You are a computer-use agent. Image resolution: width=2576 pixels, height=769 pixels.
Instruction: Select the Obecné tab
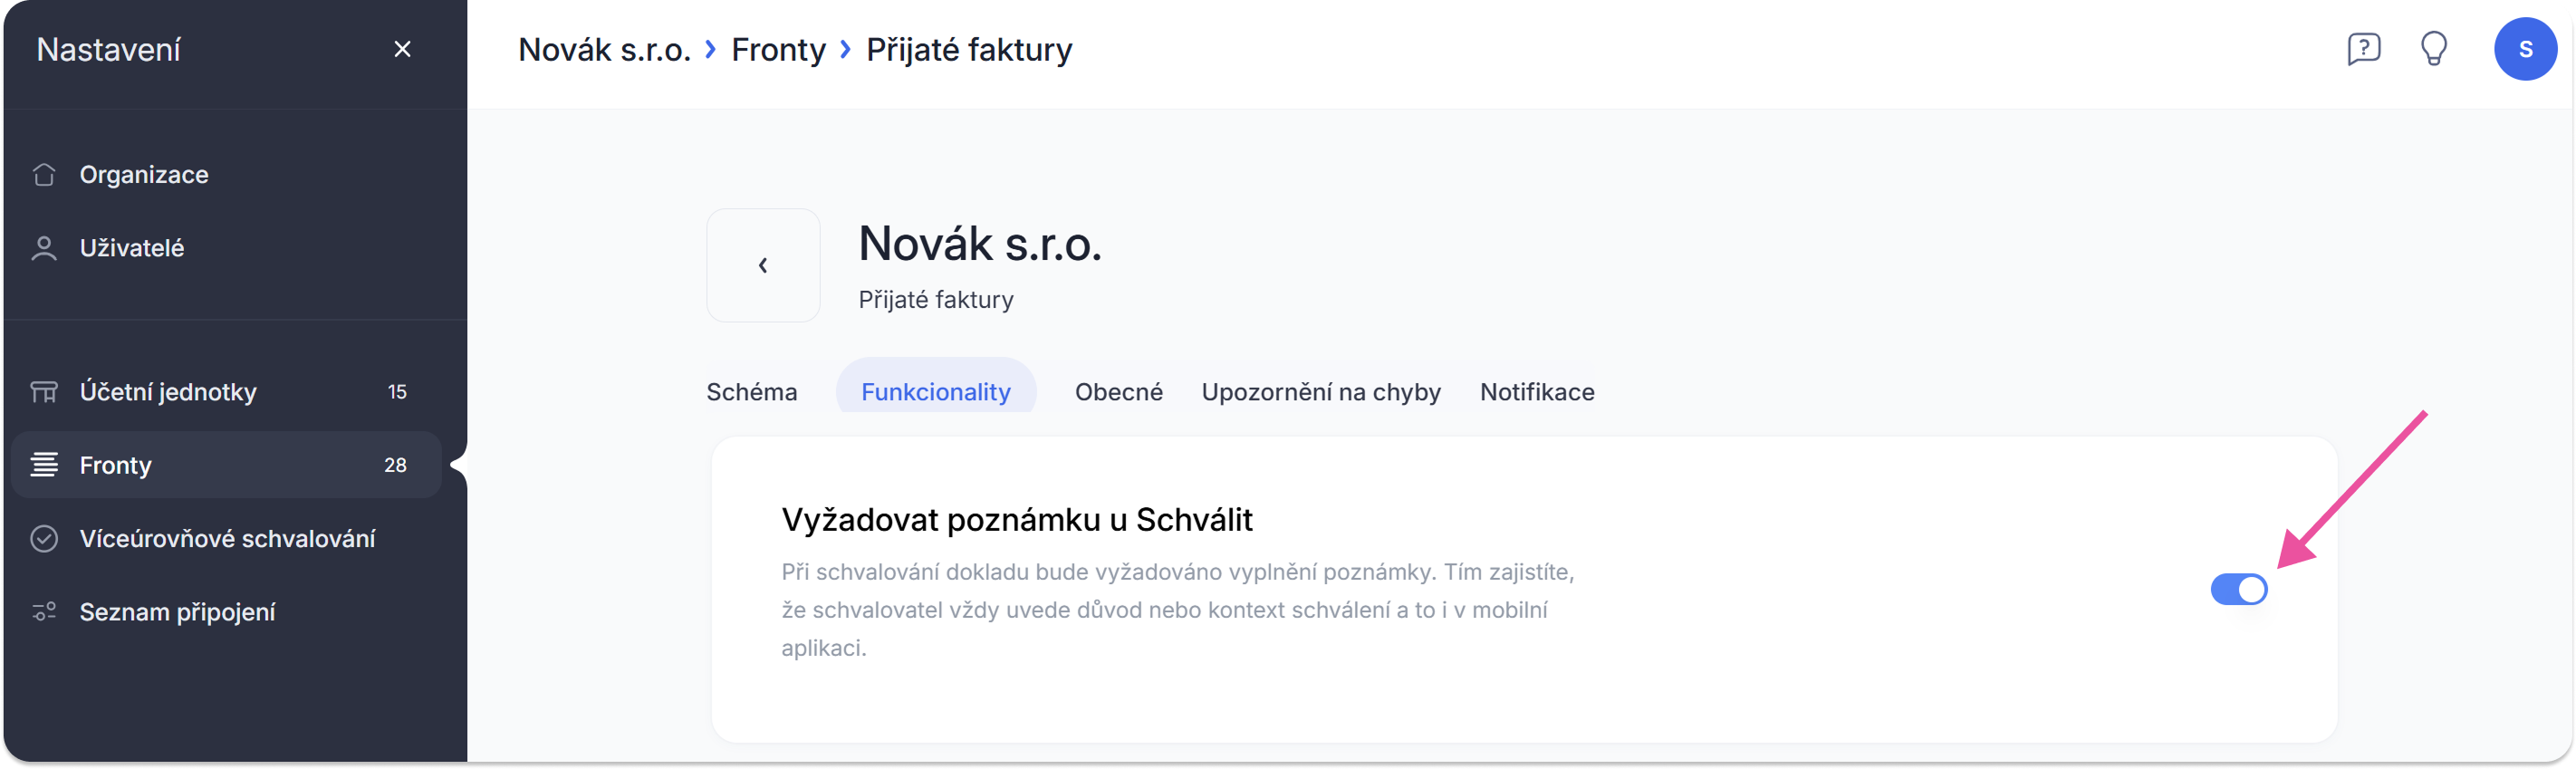pos(1118,392)
